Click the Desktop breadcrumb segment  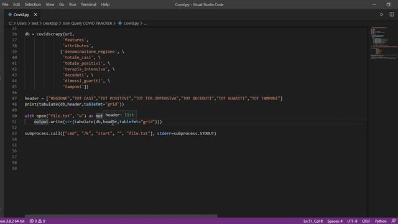50,23
